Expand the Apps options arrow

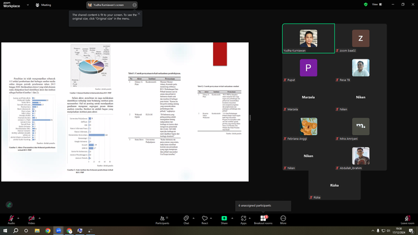tap(249, 218)
